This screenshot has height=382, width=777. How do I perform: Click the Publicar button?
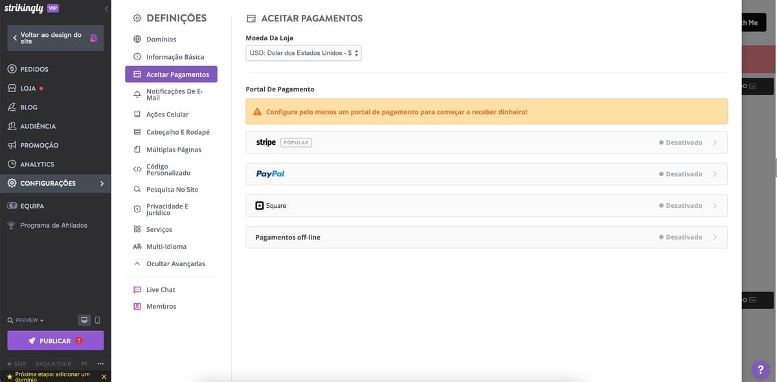pyautogui.click(x=56, y=341)
